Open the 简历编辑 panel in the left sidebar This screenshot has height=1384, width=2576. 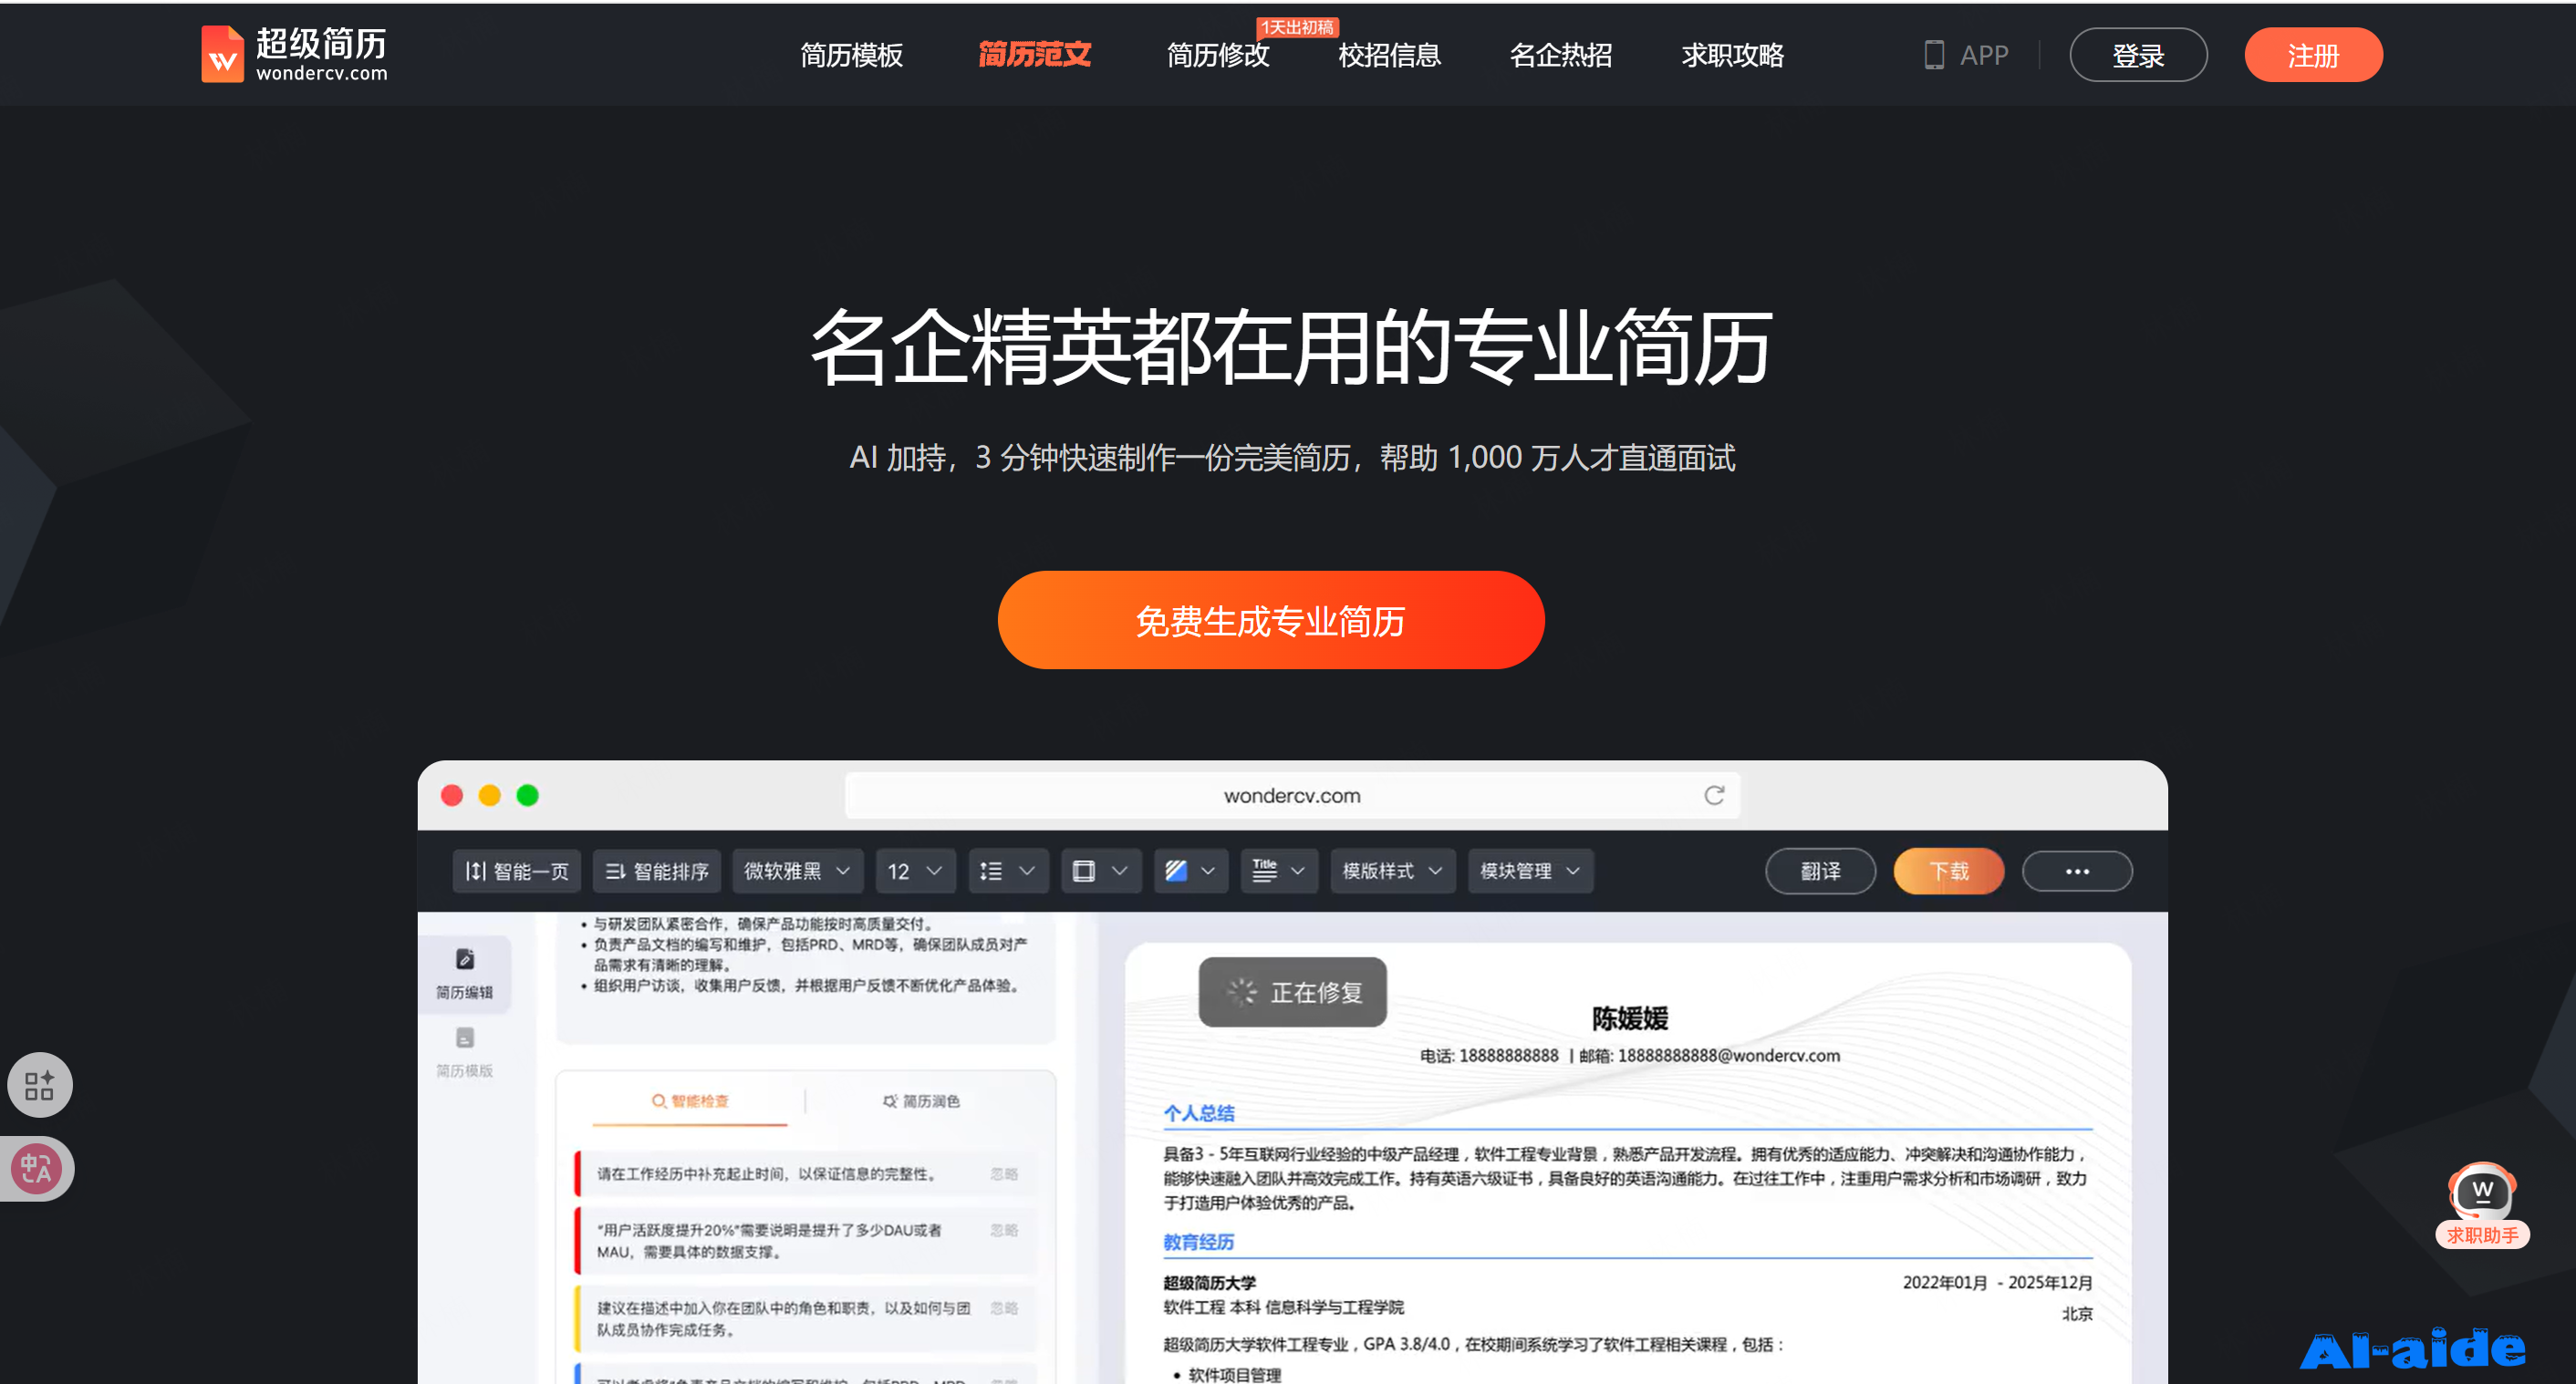pos(464,975)
